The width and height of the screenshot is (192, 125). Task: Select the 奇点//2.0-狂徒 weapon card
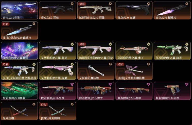[58, 10]
